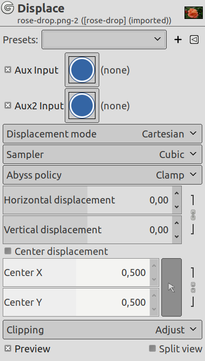Image resolution: width=205 pixels, height=361 pixels.
Task: Click the plus icon to save preset
Action: (x=178, y=40)
